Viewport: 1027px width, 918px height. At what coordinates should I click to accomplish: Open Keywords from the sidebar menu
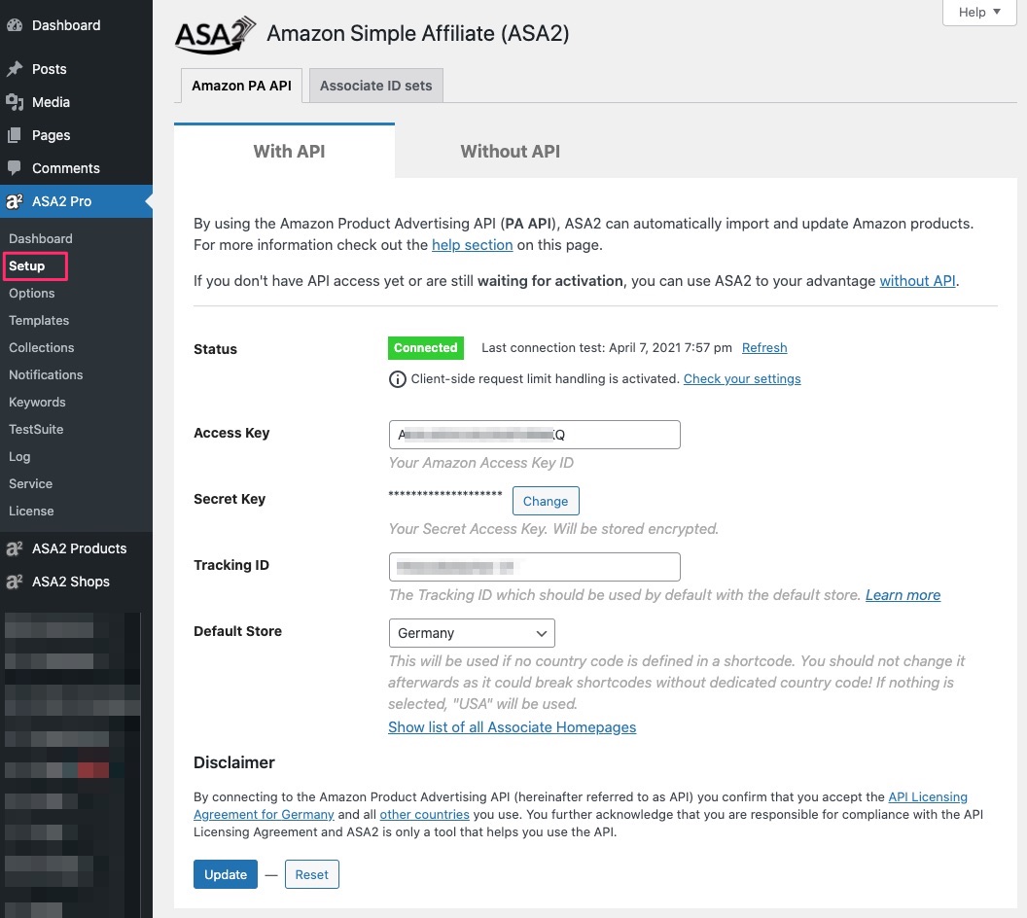(x=37, y=402)
